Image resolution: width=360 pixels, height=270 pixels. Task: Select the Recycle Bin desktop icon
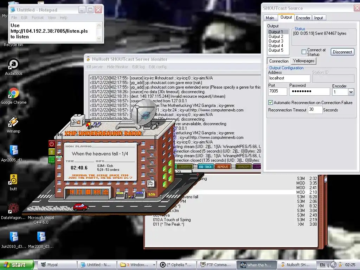tap(13, 45)
